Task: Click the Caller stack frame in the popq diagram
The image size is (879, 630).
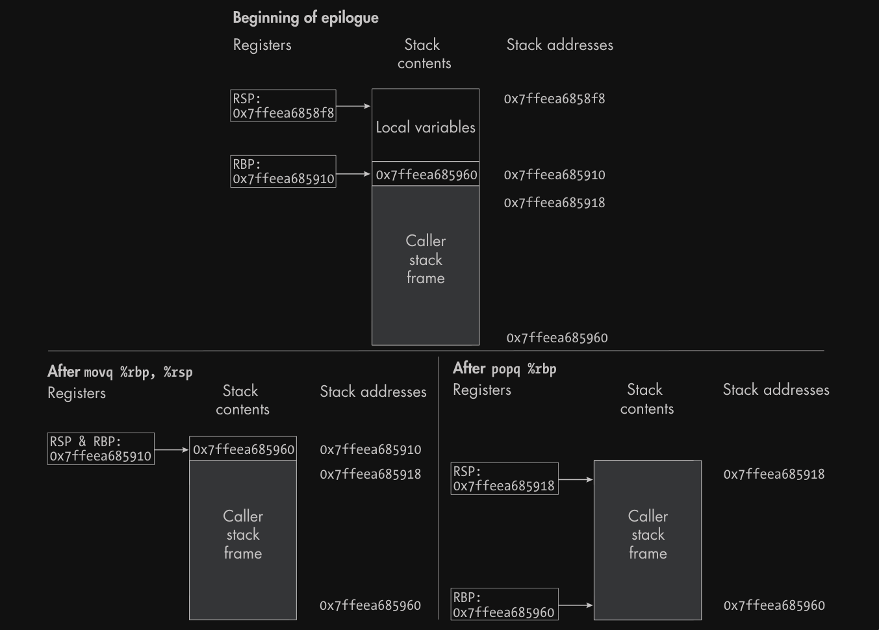Action: point(648,535)
